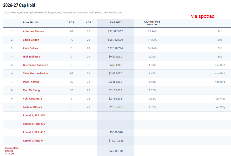
Task: Open Matt Thomas player link
Action: (x=31, y=82)
